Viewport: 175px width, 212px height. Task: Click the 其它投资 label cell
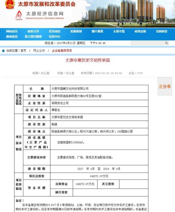108,184
